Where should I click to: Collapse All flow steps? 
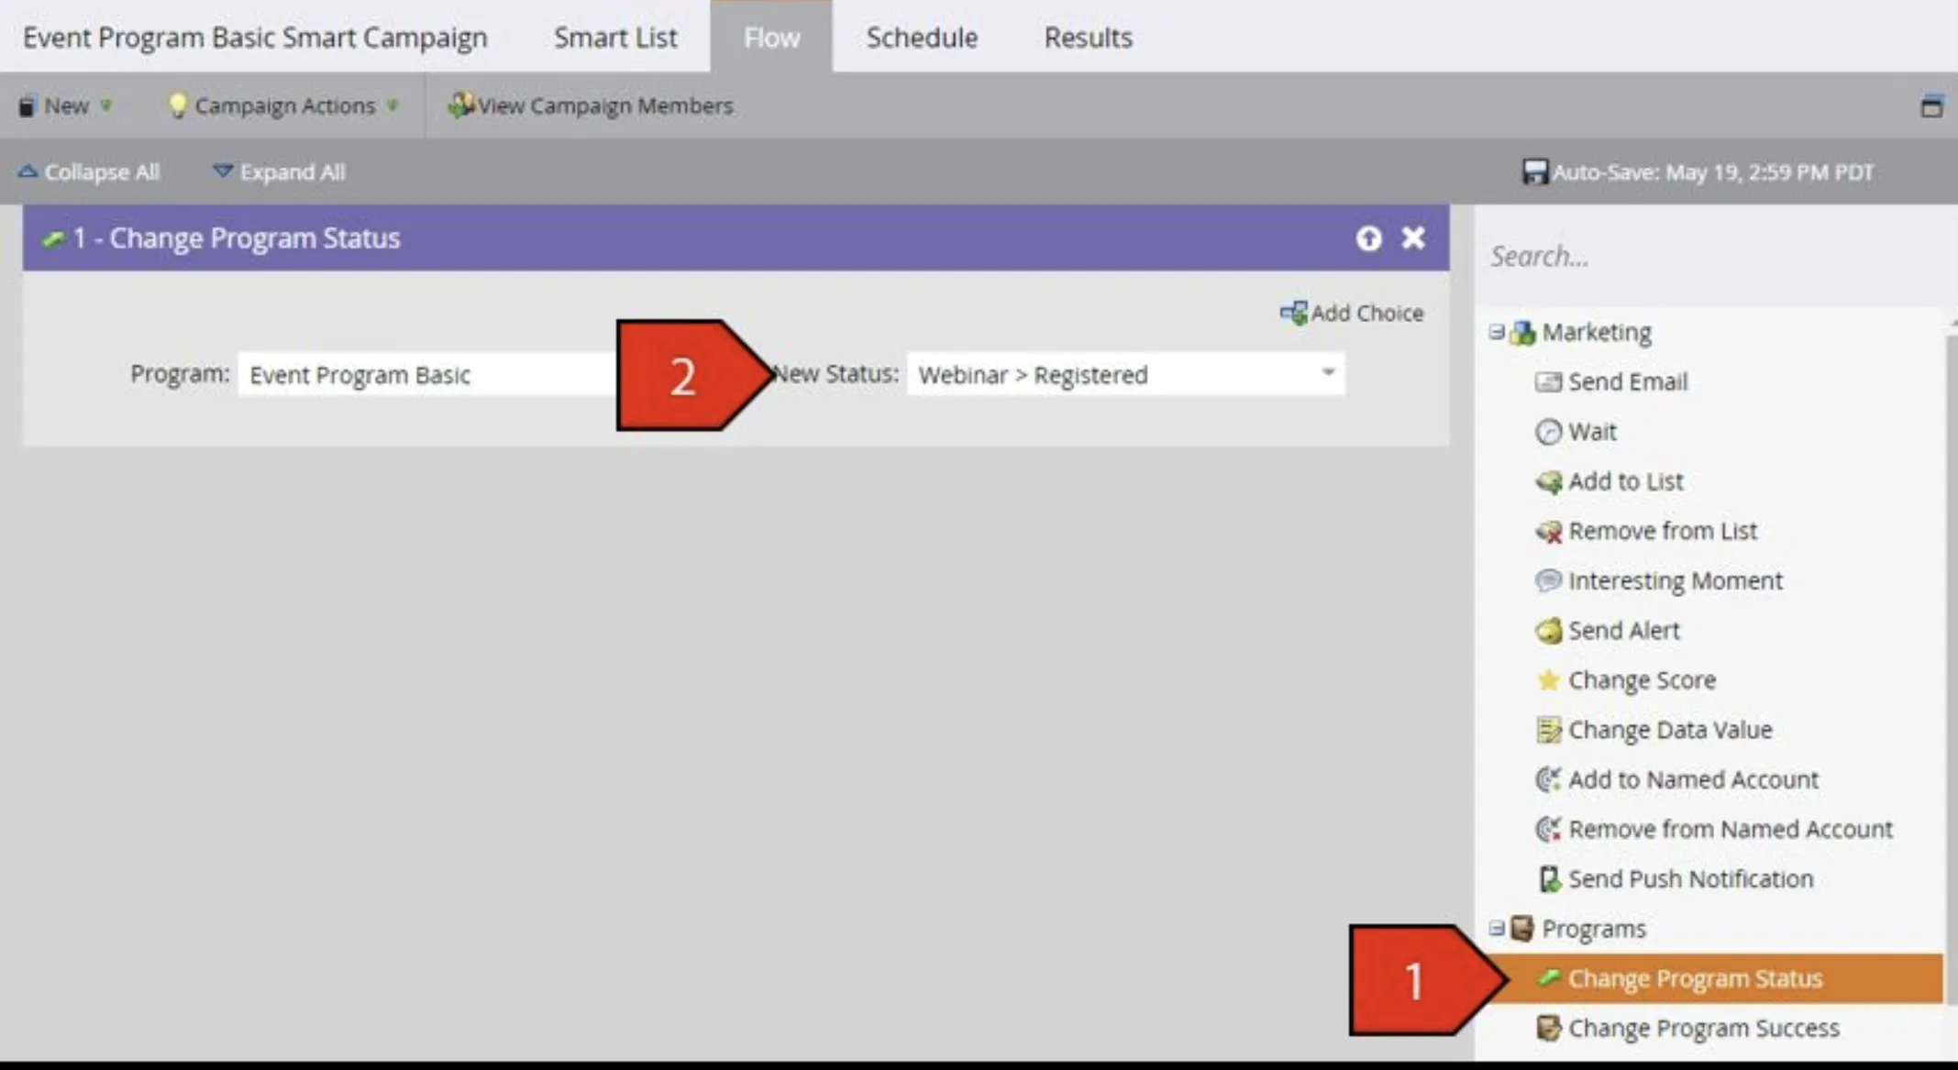89,171
